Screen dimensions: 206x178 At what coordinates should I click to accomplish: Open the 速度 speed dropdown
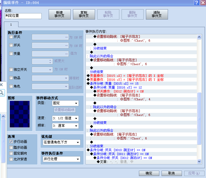tap(65, 118)
